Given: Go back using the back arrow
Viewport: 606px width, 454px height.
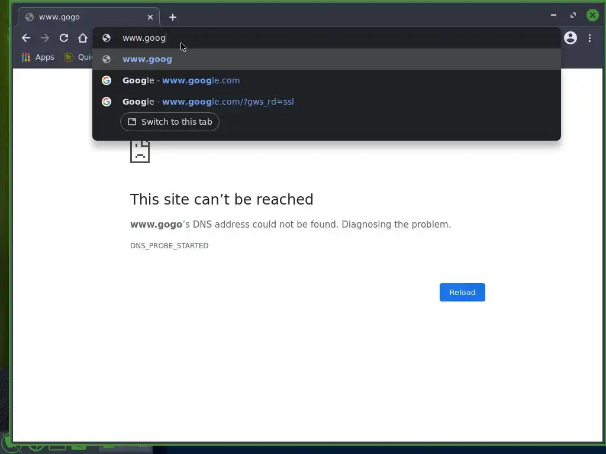Looking at the screenshot, I should click(x=26, y=38).
